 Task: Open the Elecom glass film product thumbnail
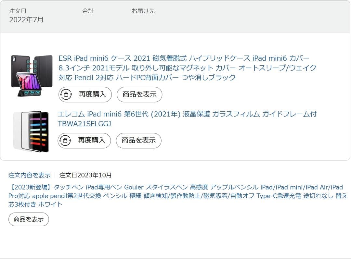click(31, 131)
